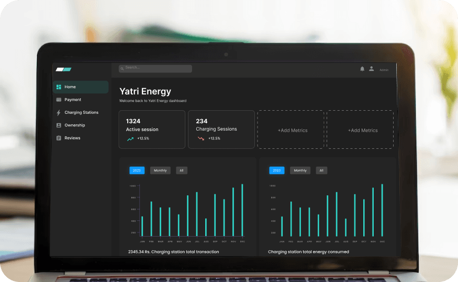Click into the Search field in the top bar

coord(155,68)
